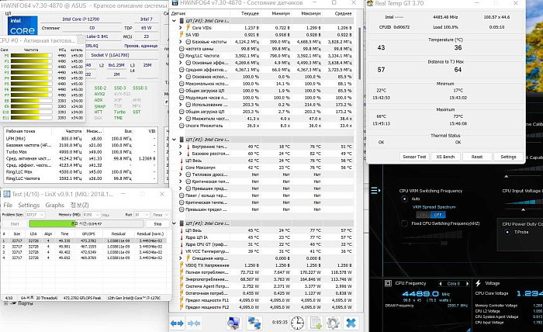Select the Fixed CPU Switching Frequency radio button
543x332 pixels.
point(404,223)
